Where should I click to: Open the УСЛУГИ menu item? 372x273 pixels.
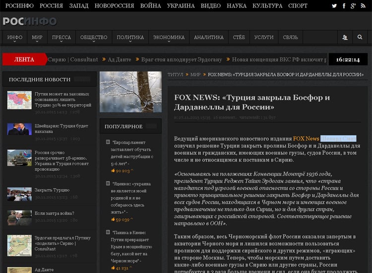pos(264,38)
